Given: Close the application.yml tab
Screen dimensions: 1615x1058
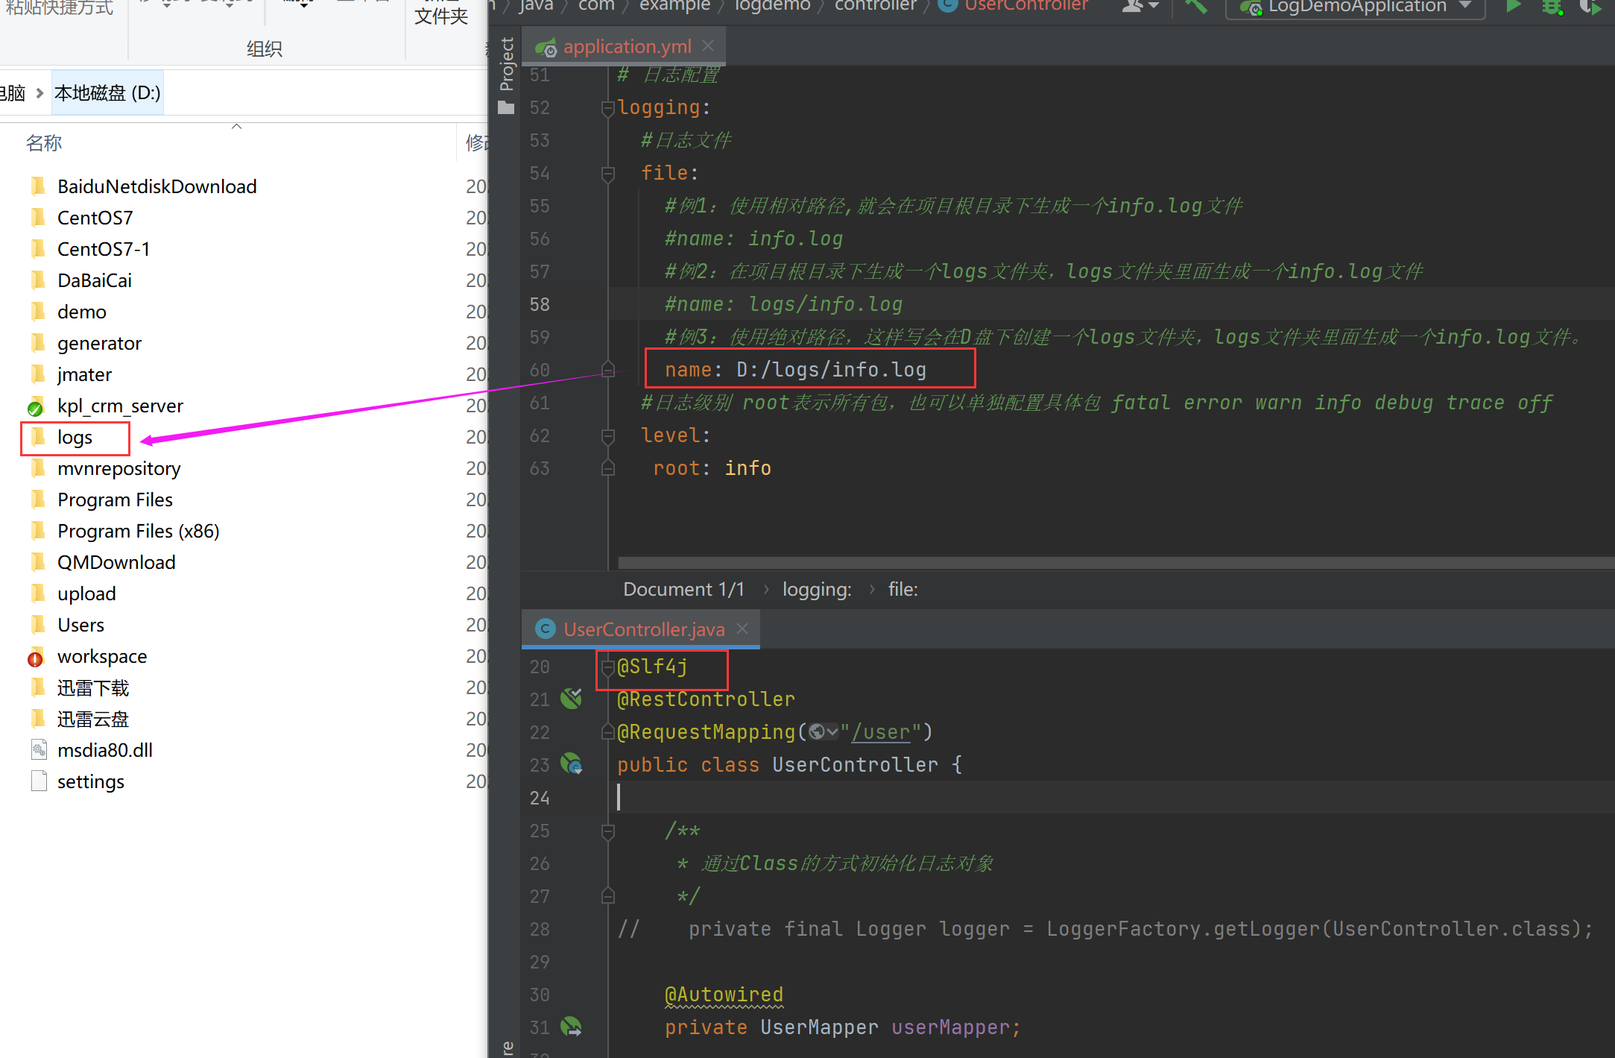Looking at the screenshot, I should 708,46.
